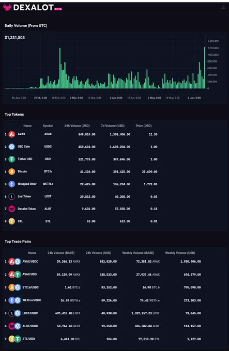The width and height of the screenshot is (229, 351).
Task: Click the ALOT symbol cell
Action: point(48,209)
